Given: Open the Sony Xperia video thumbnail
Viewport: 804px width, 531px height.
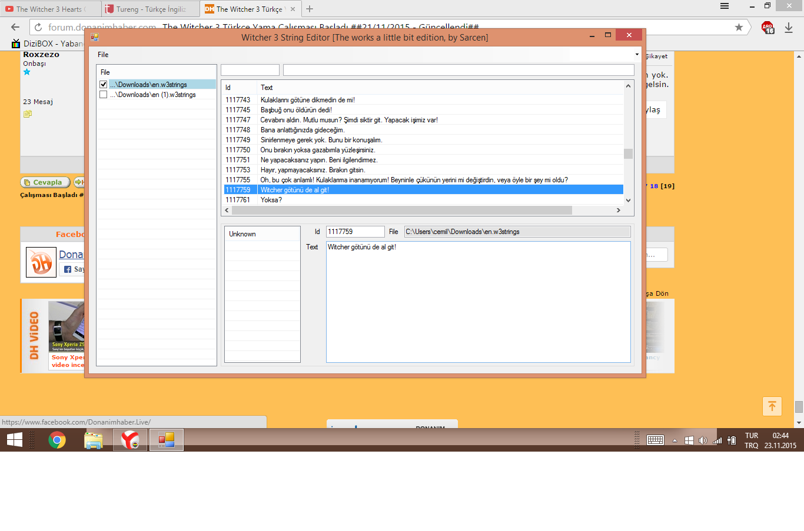Looking at the screenshot, I should (x=67, y=327).
